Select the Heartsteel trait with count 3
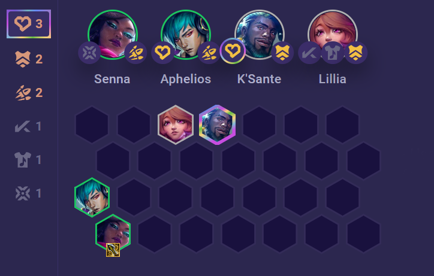This screenshot has height=276, width=434. tap(29, 24)
